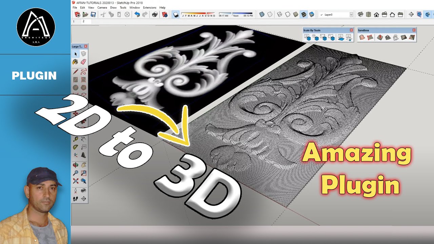Select the Sandbox Drape tool
Screen dimensions: 434x244
395,37
